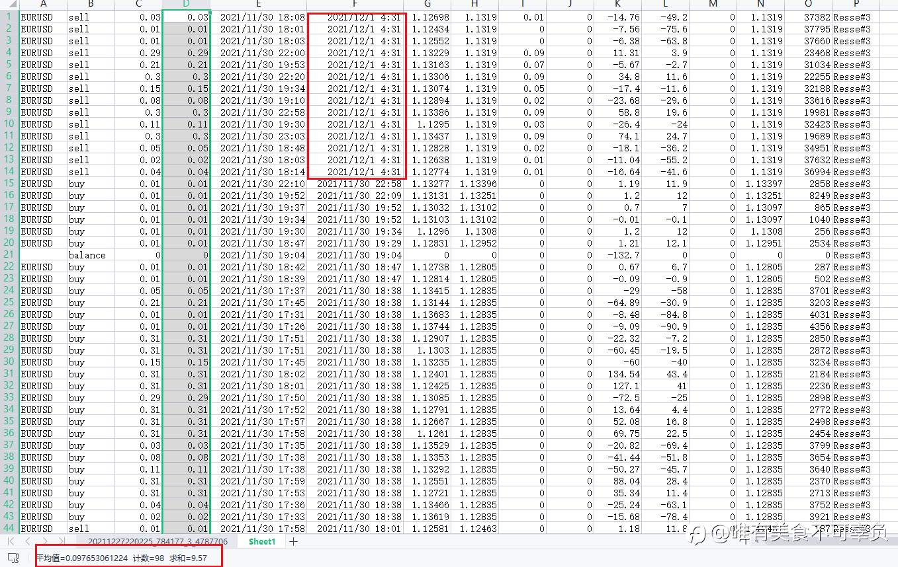Select column G header

(x=427, y=5)
